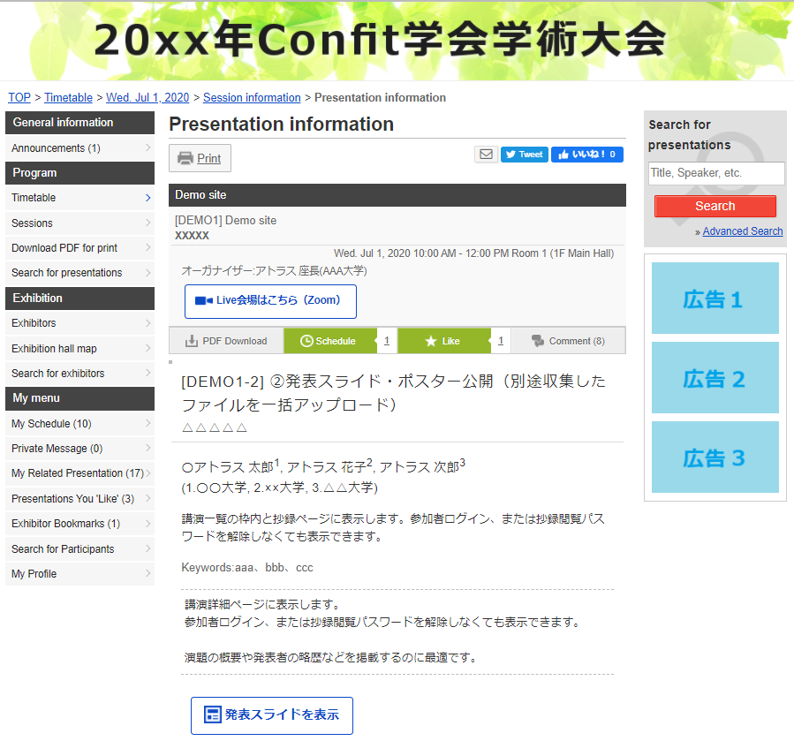This screenshot has width=794, height=756.
Task: Click Session information breadcrumb link
Action: tap(252, 98)
